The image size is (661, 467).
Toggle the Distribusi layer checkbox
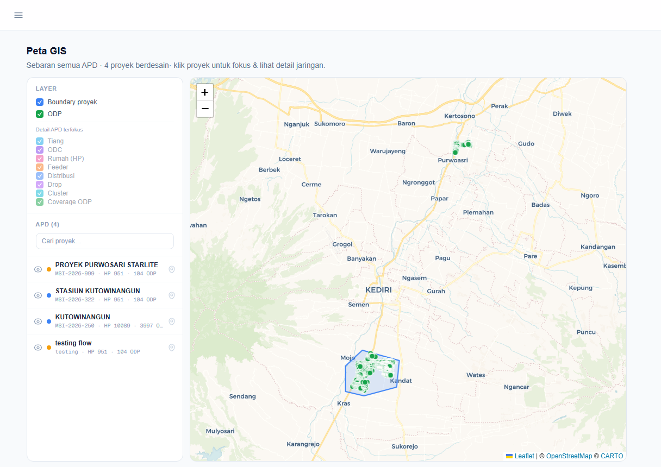click(40, 176)
